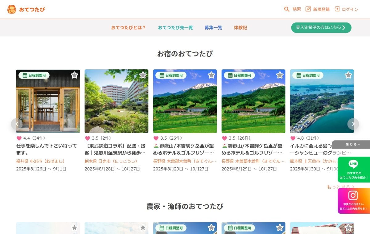Open search with the magnifier icon
The height and width of the screenshot is (234, 370).
(x=287, y=9)
